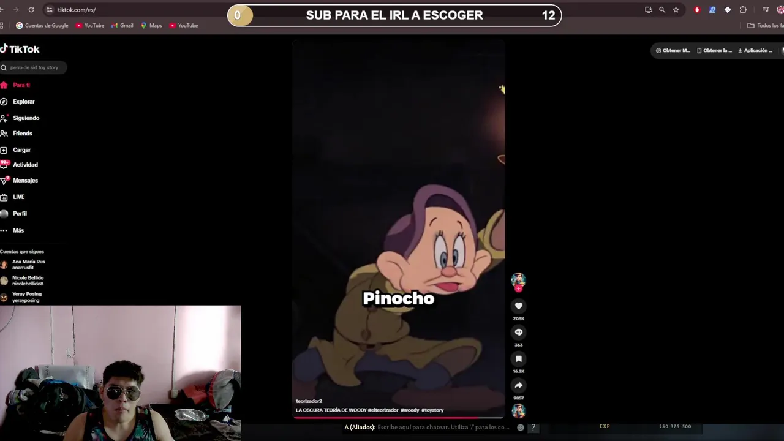Go to Explorar in sidebar
Screen dimensions: 784x441
[x=18, y=102]
